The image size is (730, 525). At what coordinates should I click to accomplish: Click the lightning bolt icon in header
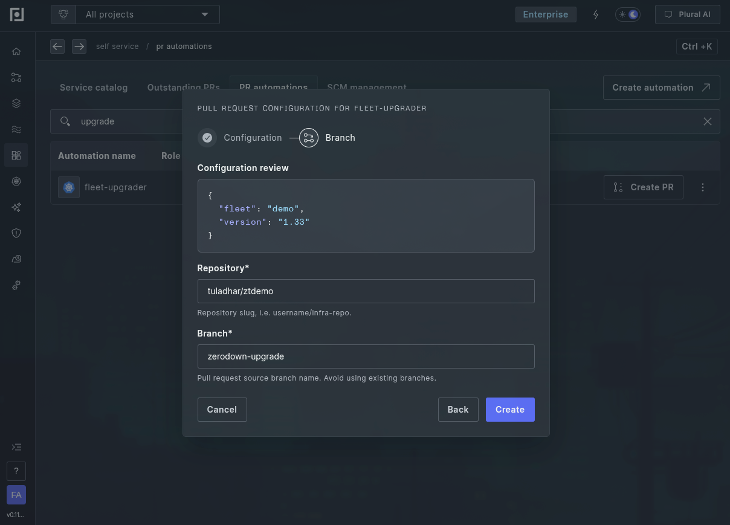tap(596, 14)
